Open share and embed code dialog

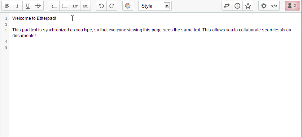click(x=274, y=6)
